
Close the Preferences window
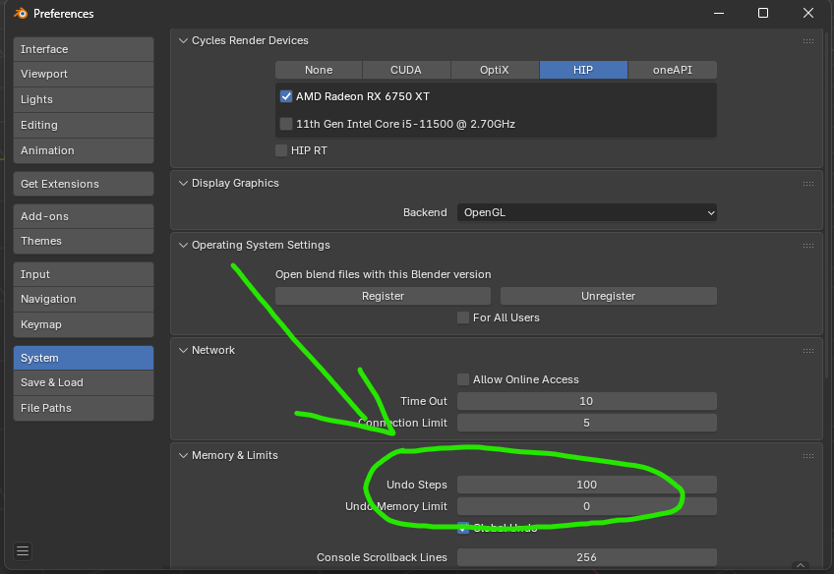(x=808, y=14)
